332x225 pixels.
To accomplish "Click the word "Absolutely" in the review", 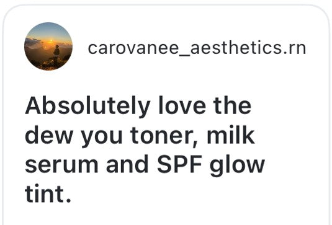I will click(x=87, y=106).
